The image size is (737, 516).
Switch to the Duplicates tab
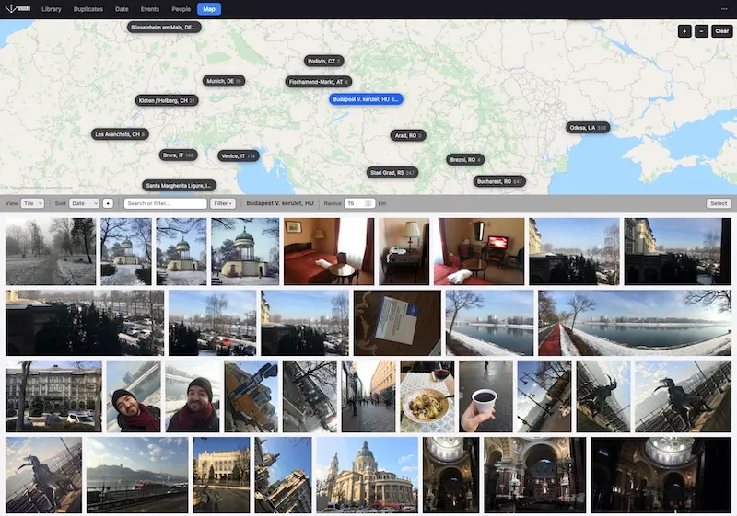click(x=88, y=9)
